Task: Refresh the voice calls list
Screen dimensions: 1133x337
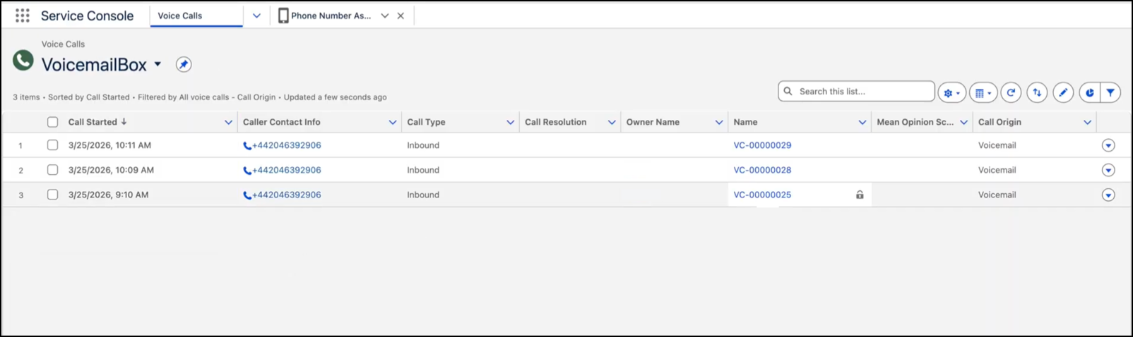Action: coord(1012,92)
